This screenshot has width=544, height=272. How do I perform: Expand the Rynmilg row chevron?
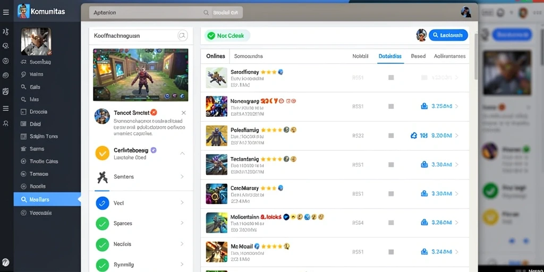(x=182, y=265)
